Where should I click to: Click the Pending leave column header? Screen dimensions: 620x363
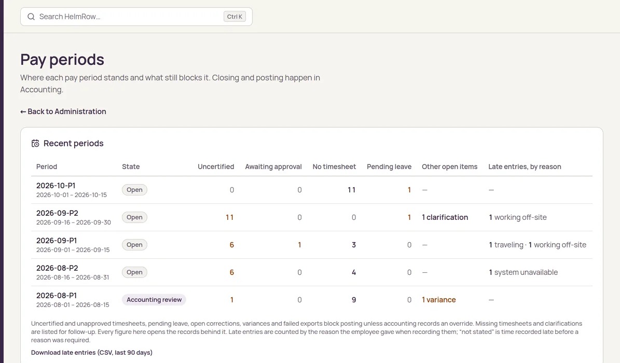(389, 166)
